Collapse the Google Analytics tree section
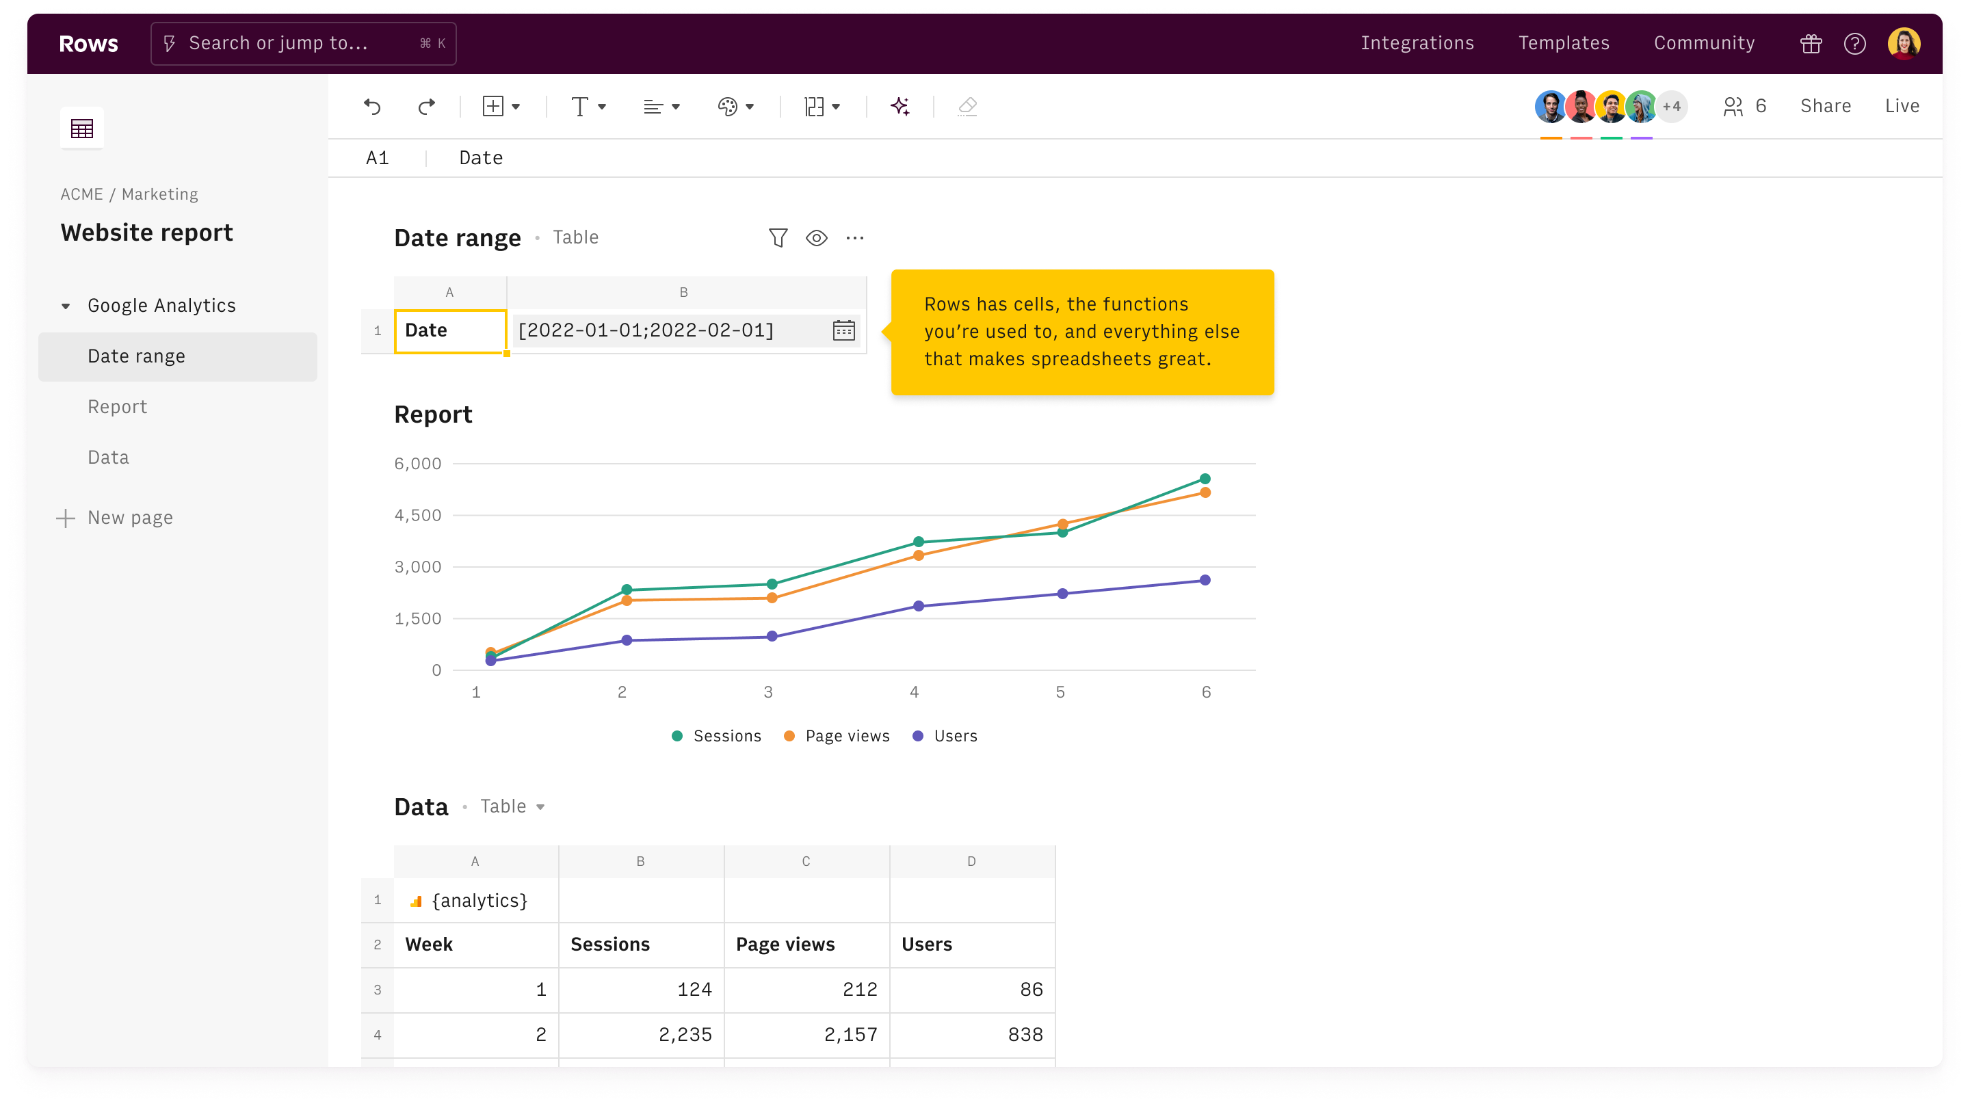The height and width of the screenshot is (1108, 1970). (x=66, y=306)
